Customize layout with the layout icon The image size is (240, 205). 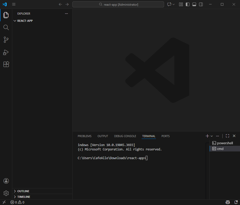pyautogui.click(x=181, y=4)
